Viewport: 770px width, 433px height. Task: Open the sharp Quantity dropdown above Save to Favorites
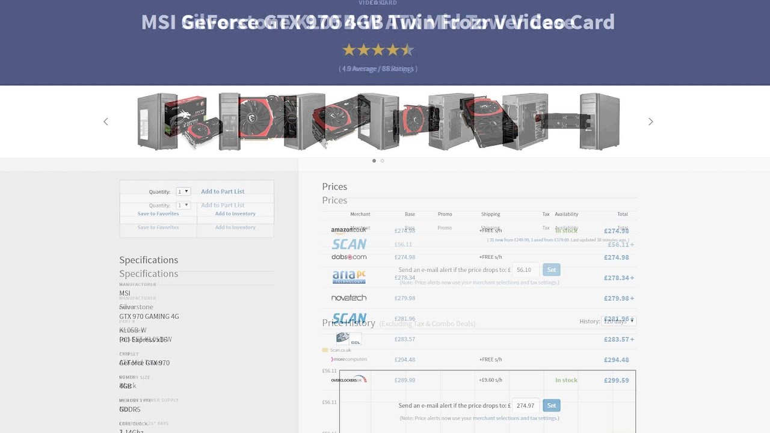183,191
